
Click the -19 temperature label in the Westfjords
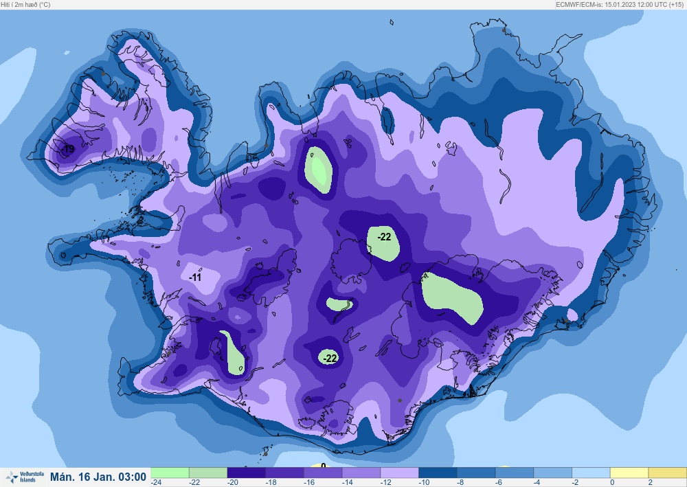point(68,149)
